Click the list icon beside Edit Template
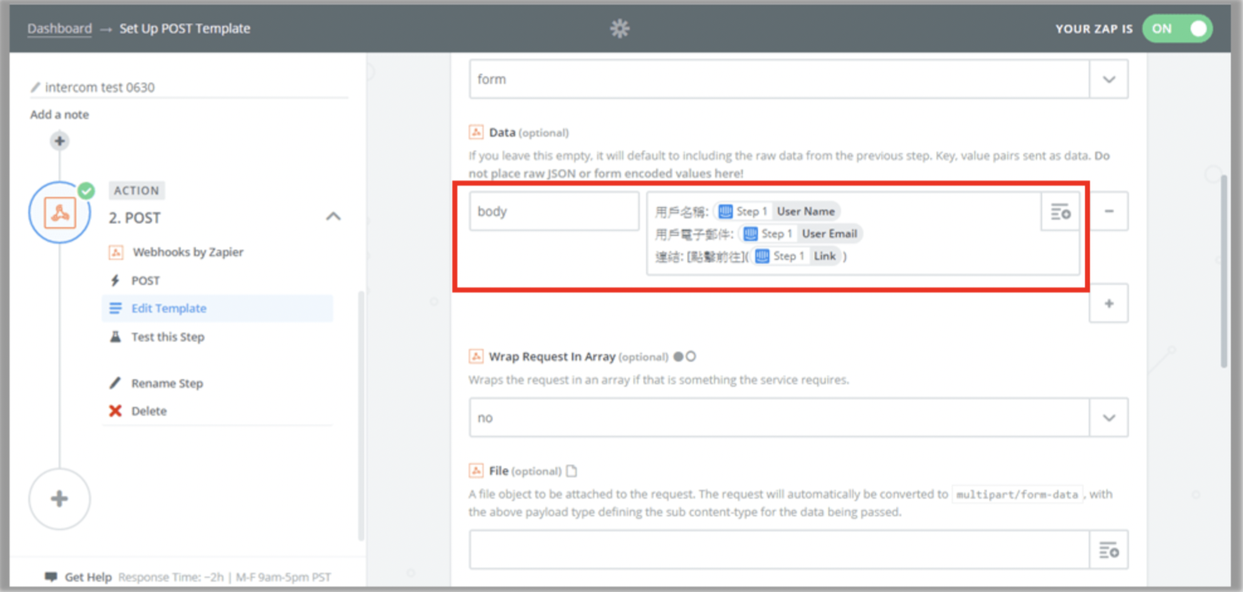 pyautogui.click(x=116, y=309)
